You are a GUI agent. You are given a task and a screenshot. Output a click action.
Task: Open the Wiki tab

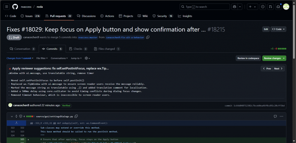(143, 16)
